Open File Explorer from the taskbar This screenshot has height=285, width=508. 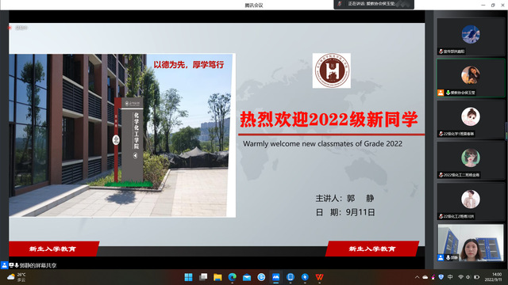(x=217, y=277)
